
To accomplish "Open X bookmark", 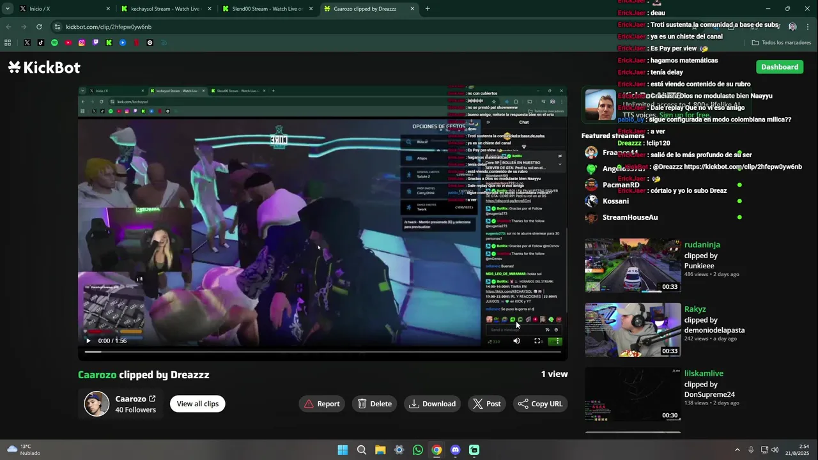I will pos(27,43).
